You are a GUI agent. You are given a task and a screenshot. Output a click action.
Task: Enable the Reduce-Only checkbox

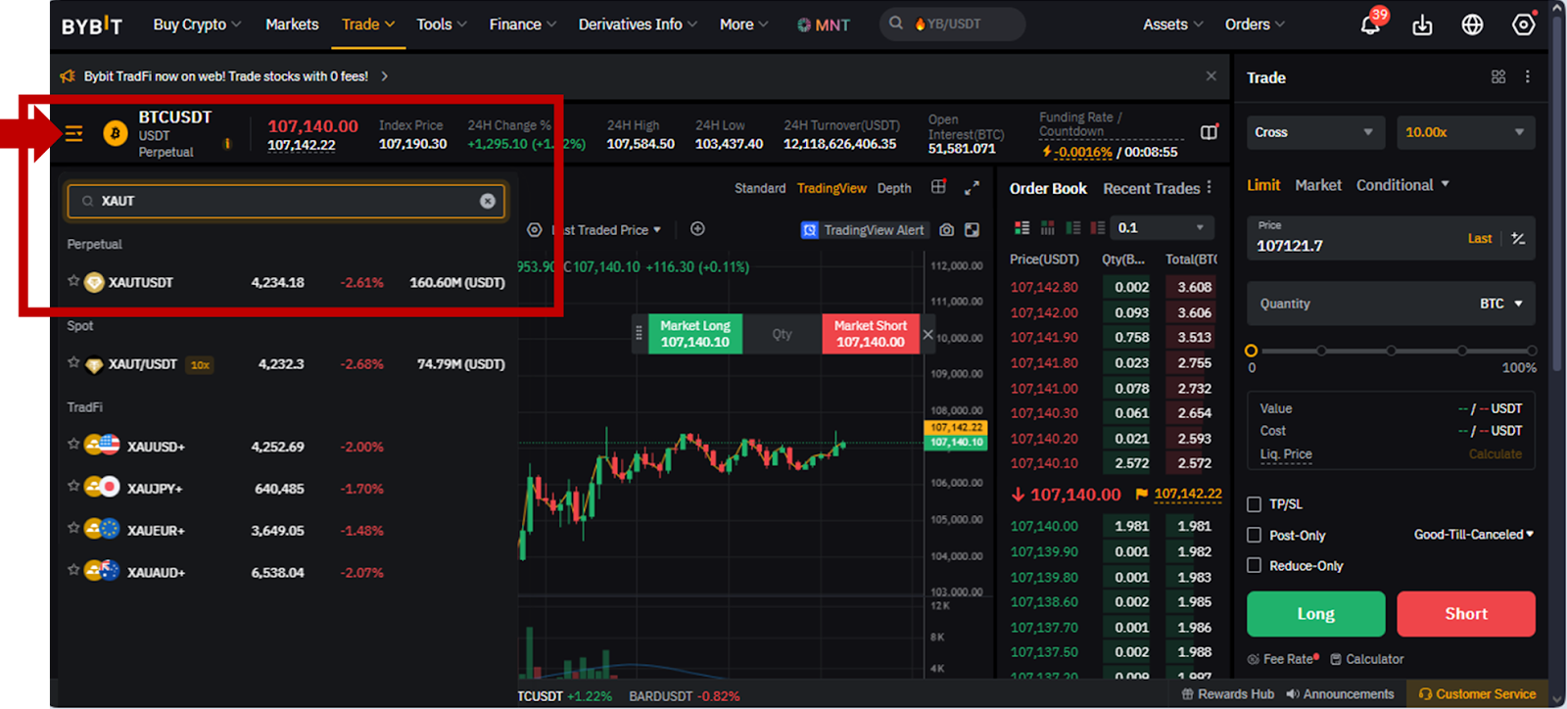pyautogui.click(x=1254, y=565)
